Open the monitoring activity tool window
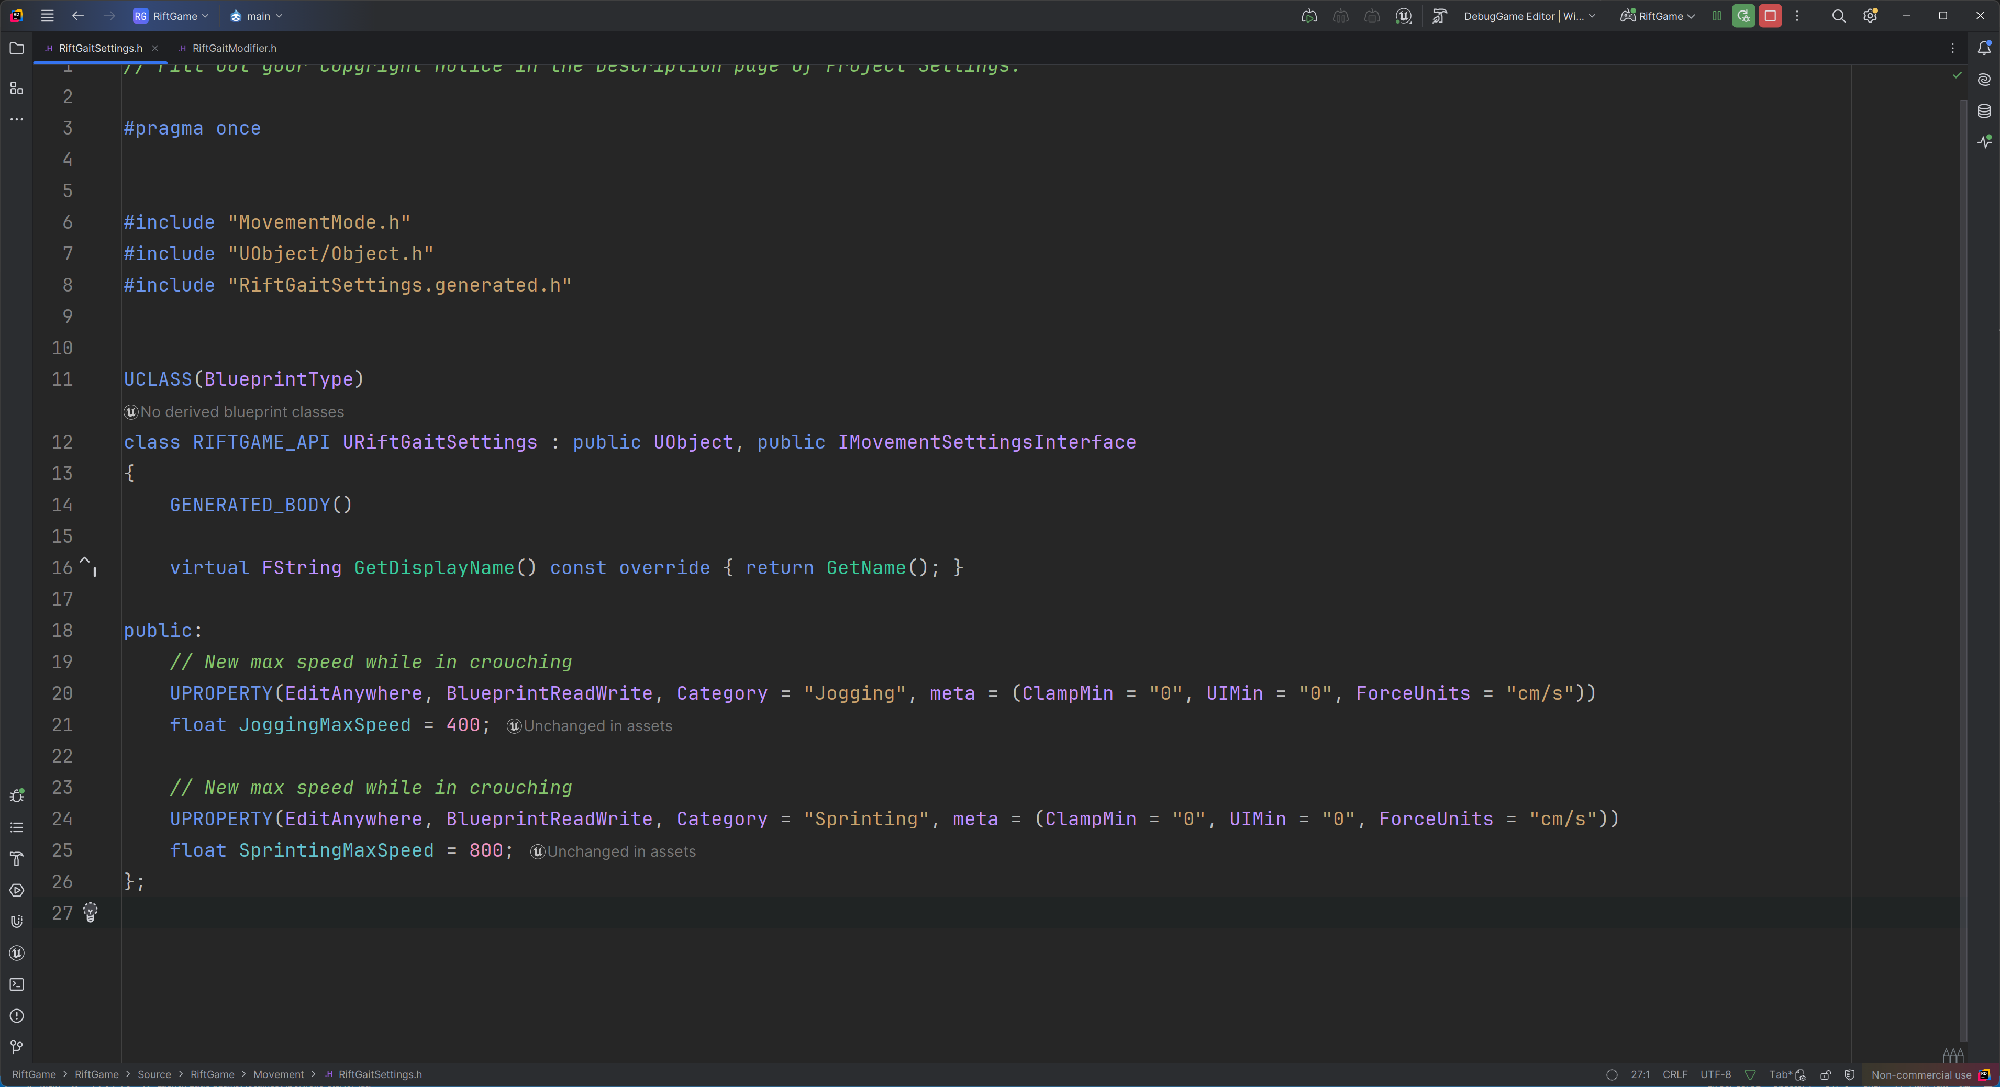 1984,142
